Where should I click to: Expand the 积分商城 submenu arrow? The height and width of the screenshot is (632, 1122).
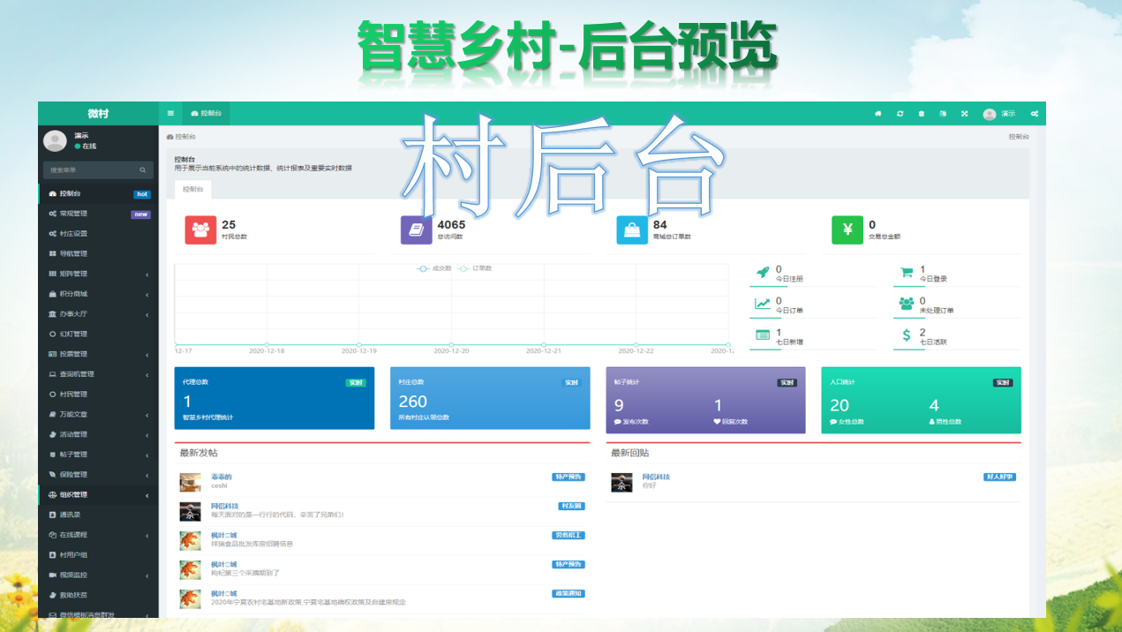[147, 294]
